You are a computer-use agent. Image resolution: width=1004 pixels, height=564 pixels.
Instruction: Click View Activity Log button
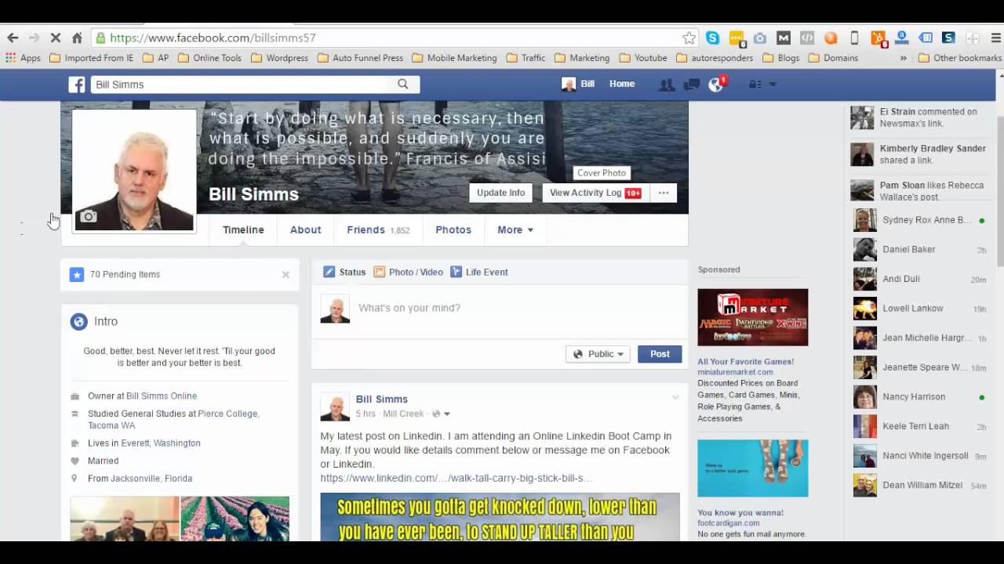pyautogui.click(x=595, y=193)
